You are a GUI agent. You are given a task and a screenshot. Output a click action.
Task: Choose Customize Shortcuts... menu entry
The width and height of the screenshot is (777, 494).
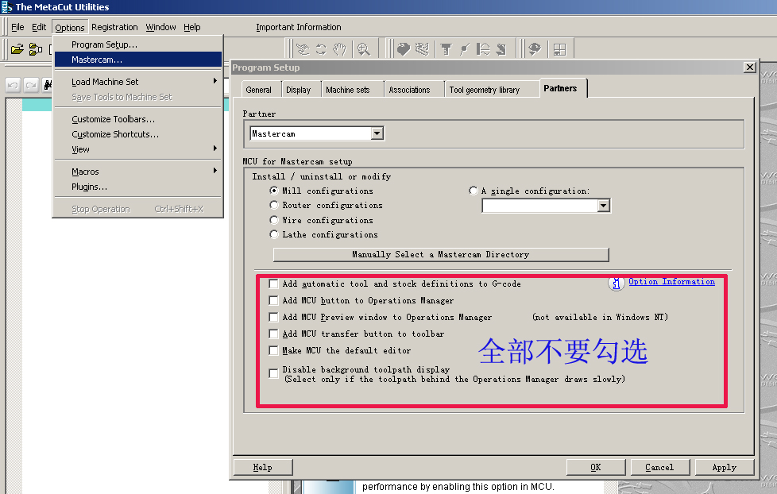pos(137,134)
